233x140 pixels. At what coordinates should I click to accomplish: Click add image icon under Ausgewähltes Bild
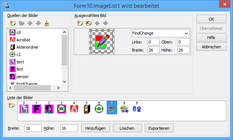[x=80, y=23]
